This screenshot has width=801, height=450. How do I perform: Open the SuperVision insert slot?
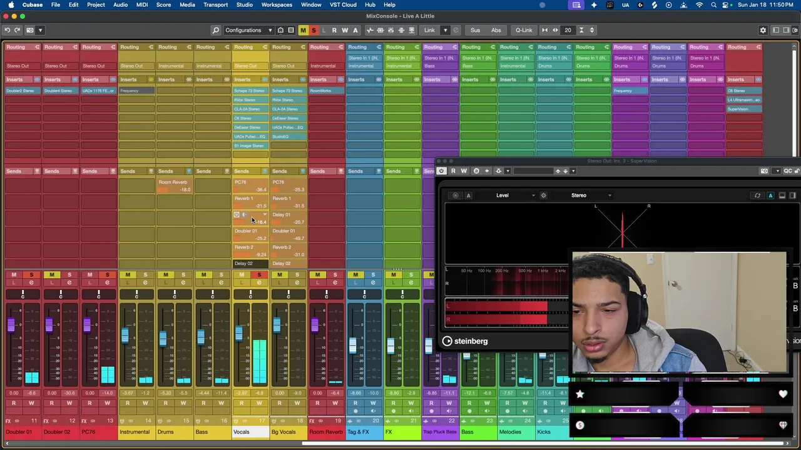click(x=743, y=109)
